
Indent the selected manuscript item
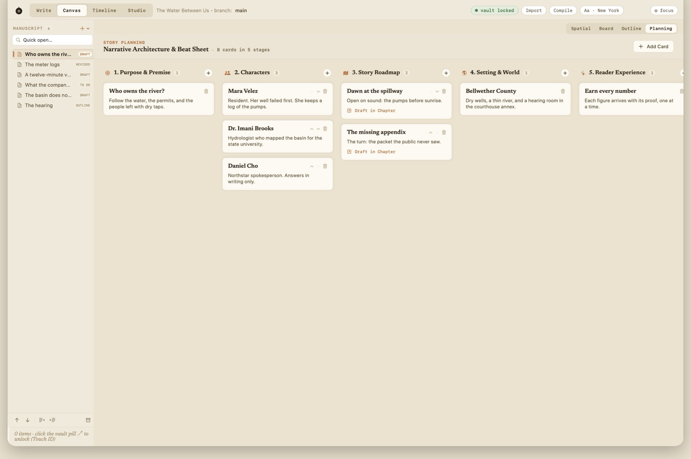[x=53, y=420]
